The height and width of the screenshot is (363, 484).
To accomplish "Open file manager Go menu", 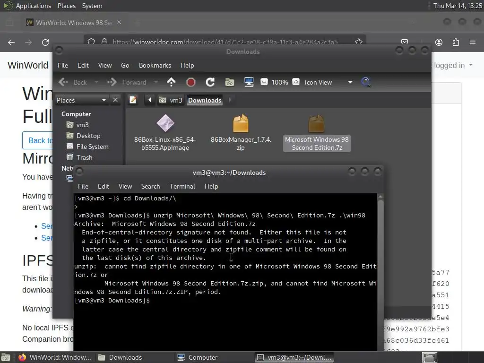I will [x=125, y=65].
